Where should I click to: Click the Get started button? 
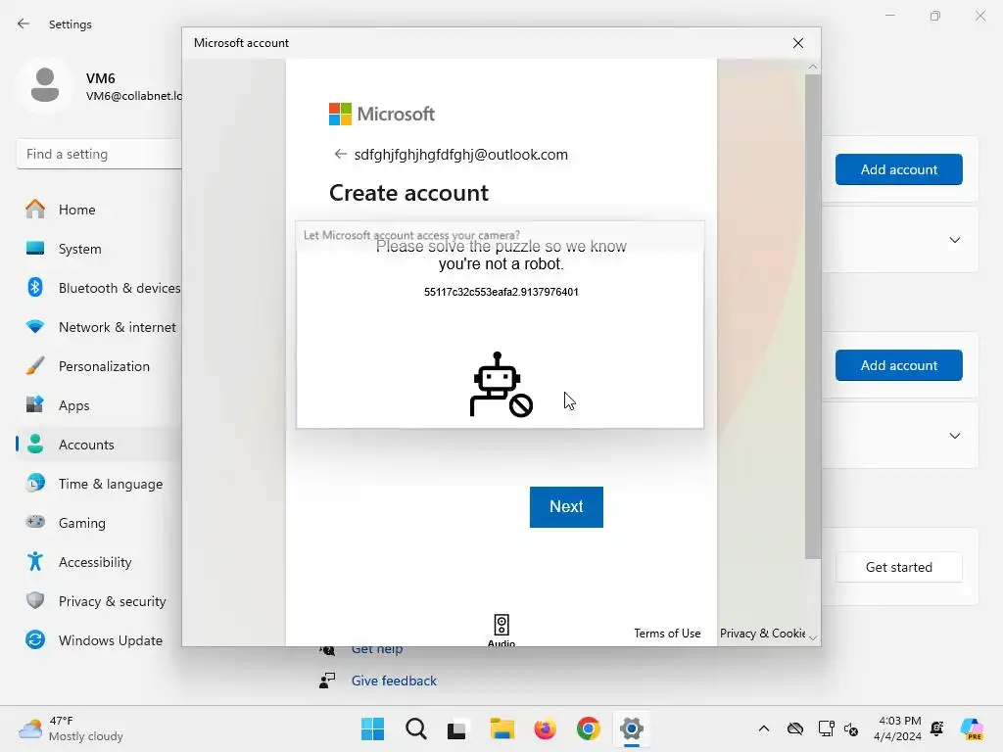click(x=898, y=567)
